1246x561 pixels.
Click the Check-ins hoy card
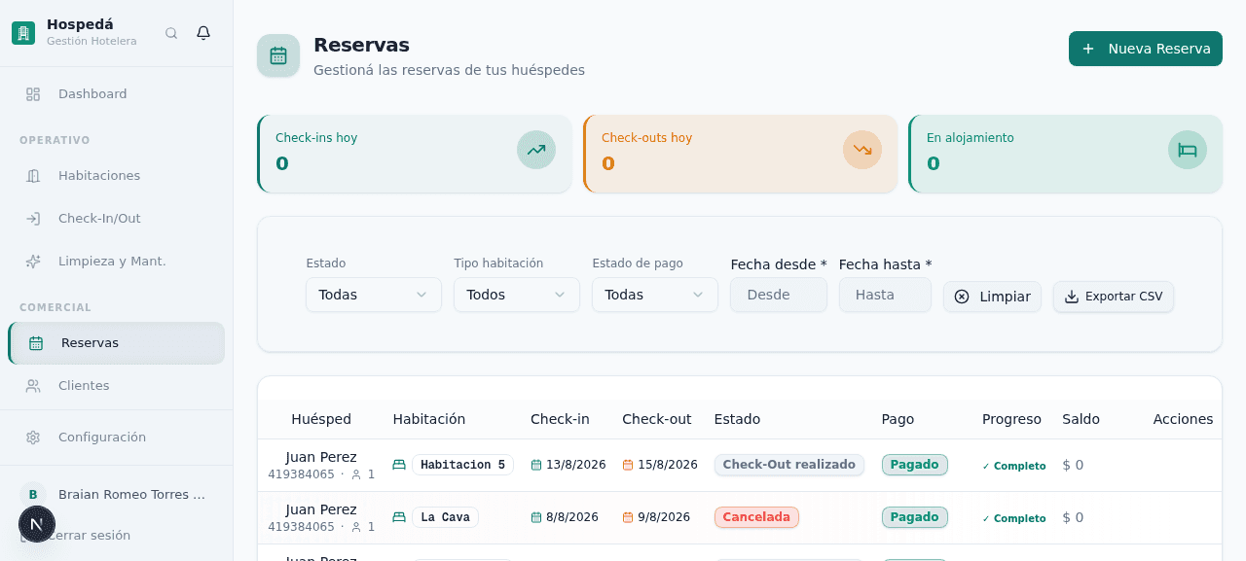point(415,154)
